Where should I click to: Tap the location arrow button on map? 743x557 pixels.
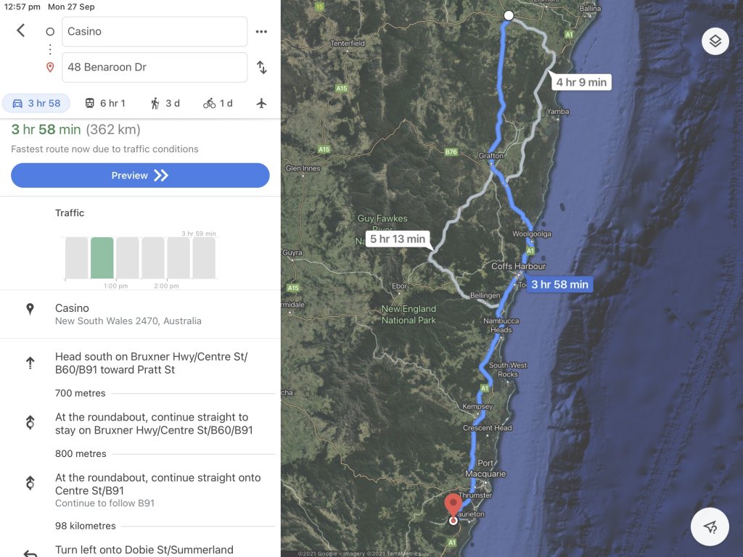[x=710, y=527]
